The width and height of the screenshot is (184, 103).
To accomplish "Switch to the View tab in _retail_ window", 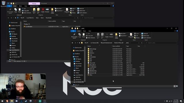I will pos(90,31).
